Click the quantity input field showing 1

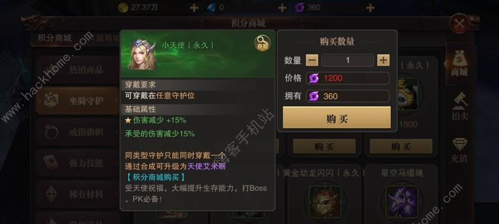click(x=347, y=60)
